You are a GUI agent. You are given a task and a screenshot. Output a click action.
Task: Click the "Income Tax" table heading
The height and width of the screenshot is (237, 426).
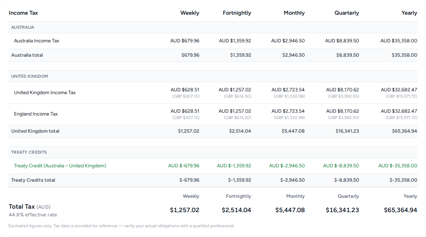23,13
